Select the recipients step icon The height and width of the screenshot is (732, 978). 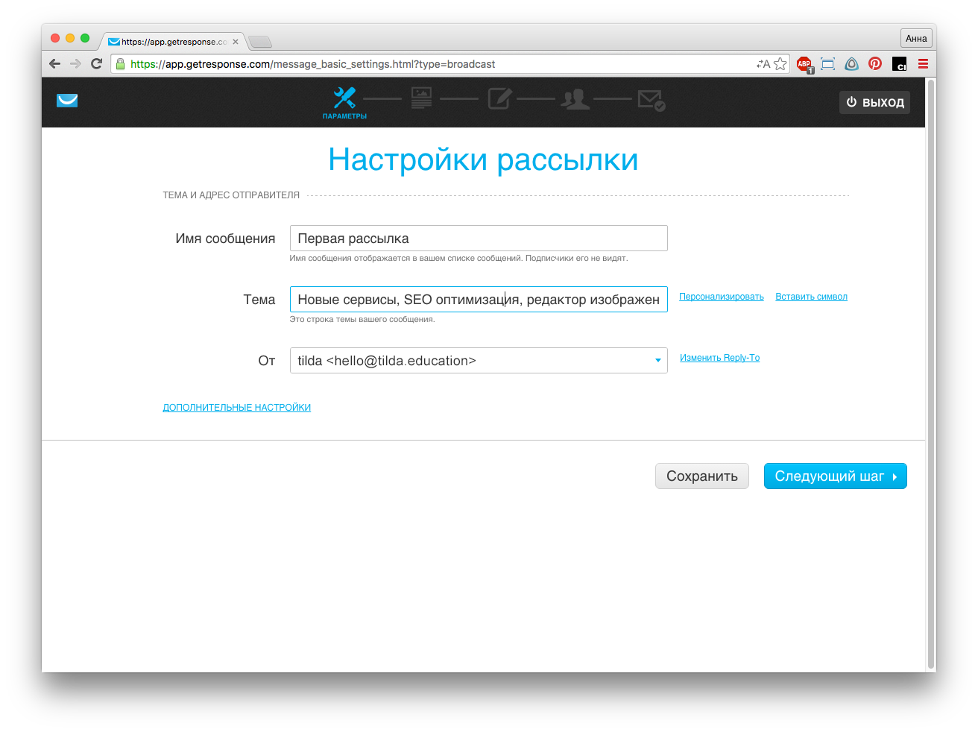pyautogui.click(x=575, y=98)
